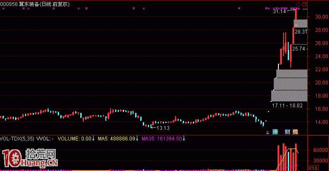Click the 28.00 price axis label
This screenshot has height=171, width=329.
[x=321, y=30]
